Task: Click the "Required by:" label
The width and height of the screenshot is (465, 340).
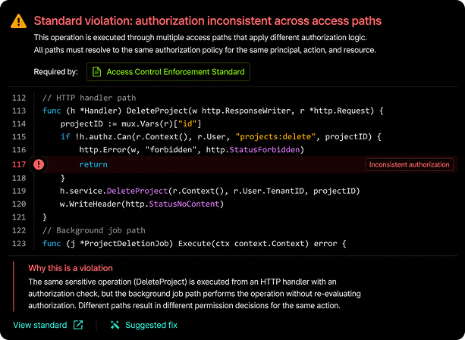Action: point(55,72)
